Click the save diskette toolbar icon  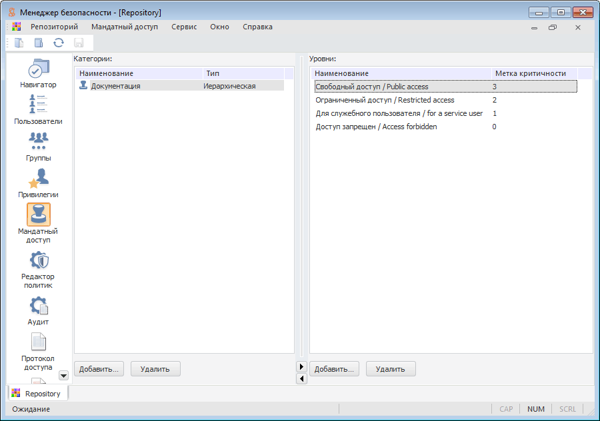click(x=79, y=43)
